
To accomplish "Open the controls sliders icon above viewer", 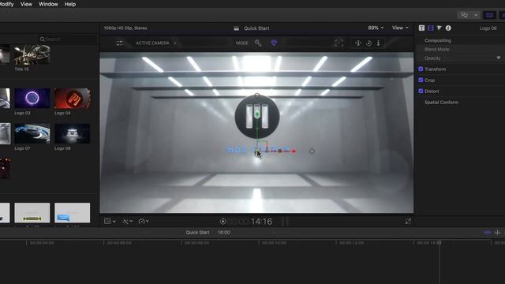I will pyautogui.click(x=119, y=43).
